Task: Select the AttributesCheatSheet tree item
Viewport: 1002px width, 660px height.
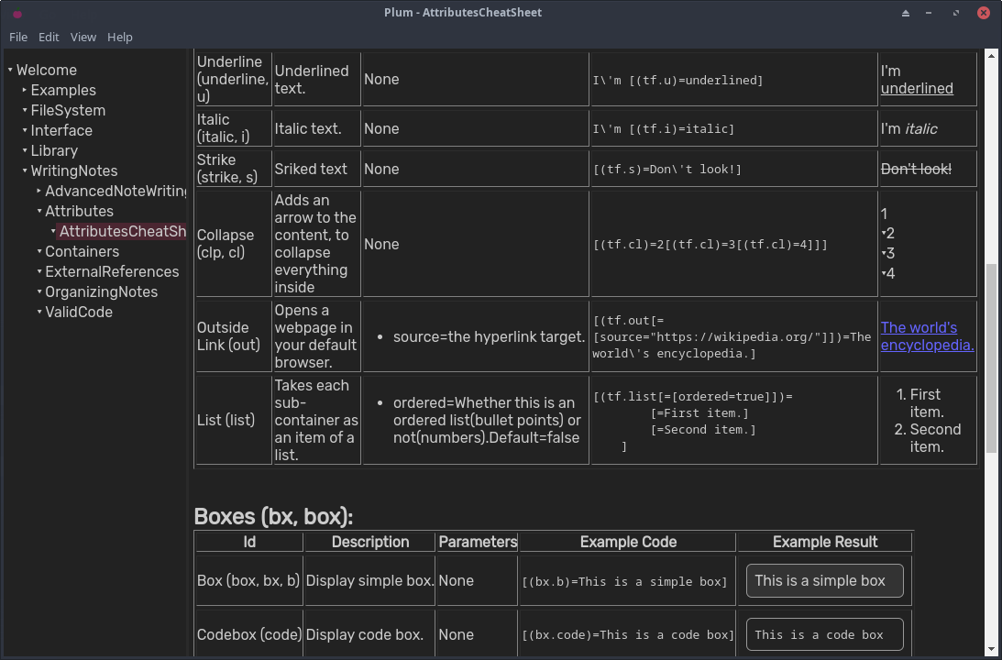Action: tap(123, 231)
